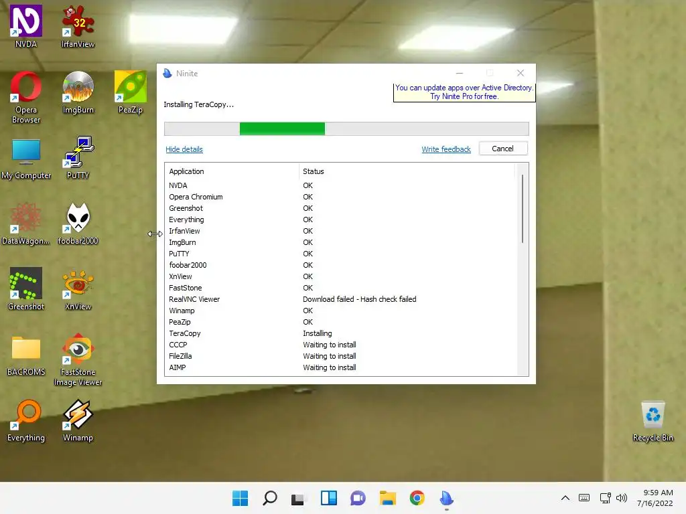Select the ImgBurn desktop icon

78,92
